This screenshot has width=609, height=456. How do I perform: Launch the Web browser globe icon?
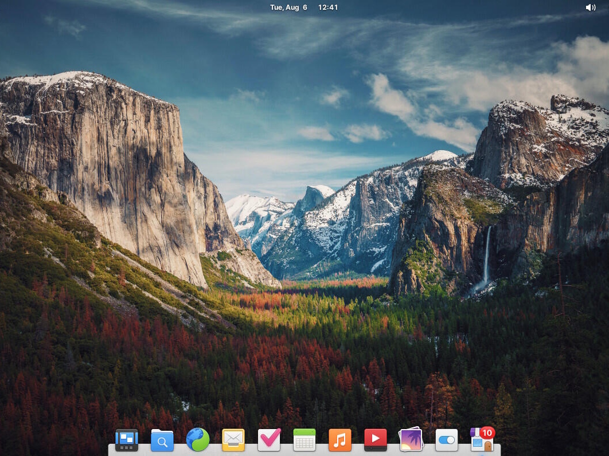click(x=198, y=440)
